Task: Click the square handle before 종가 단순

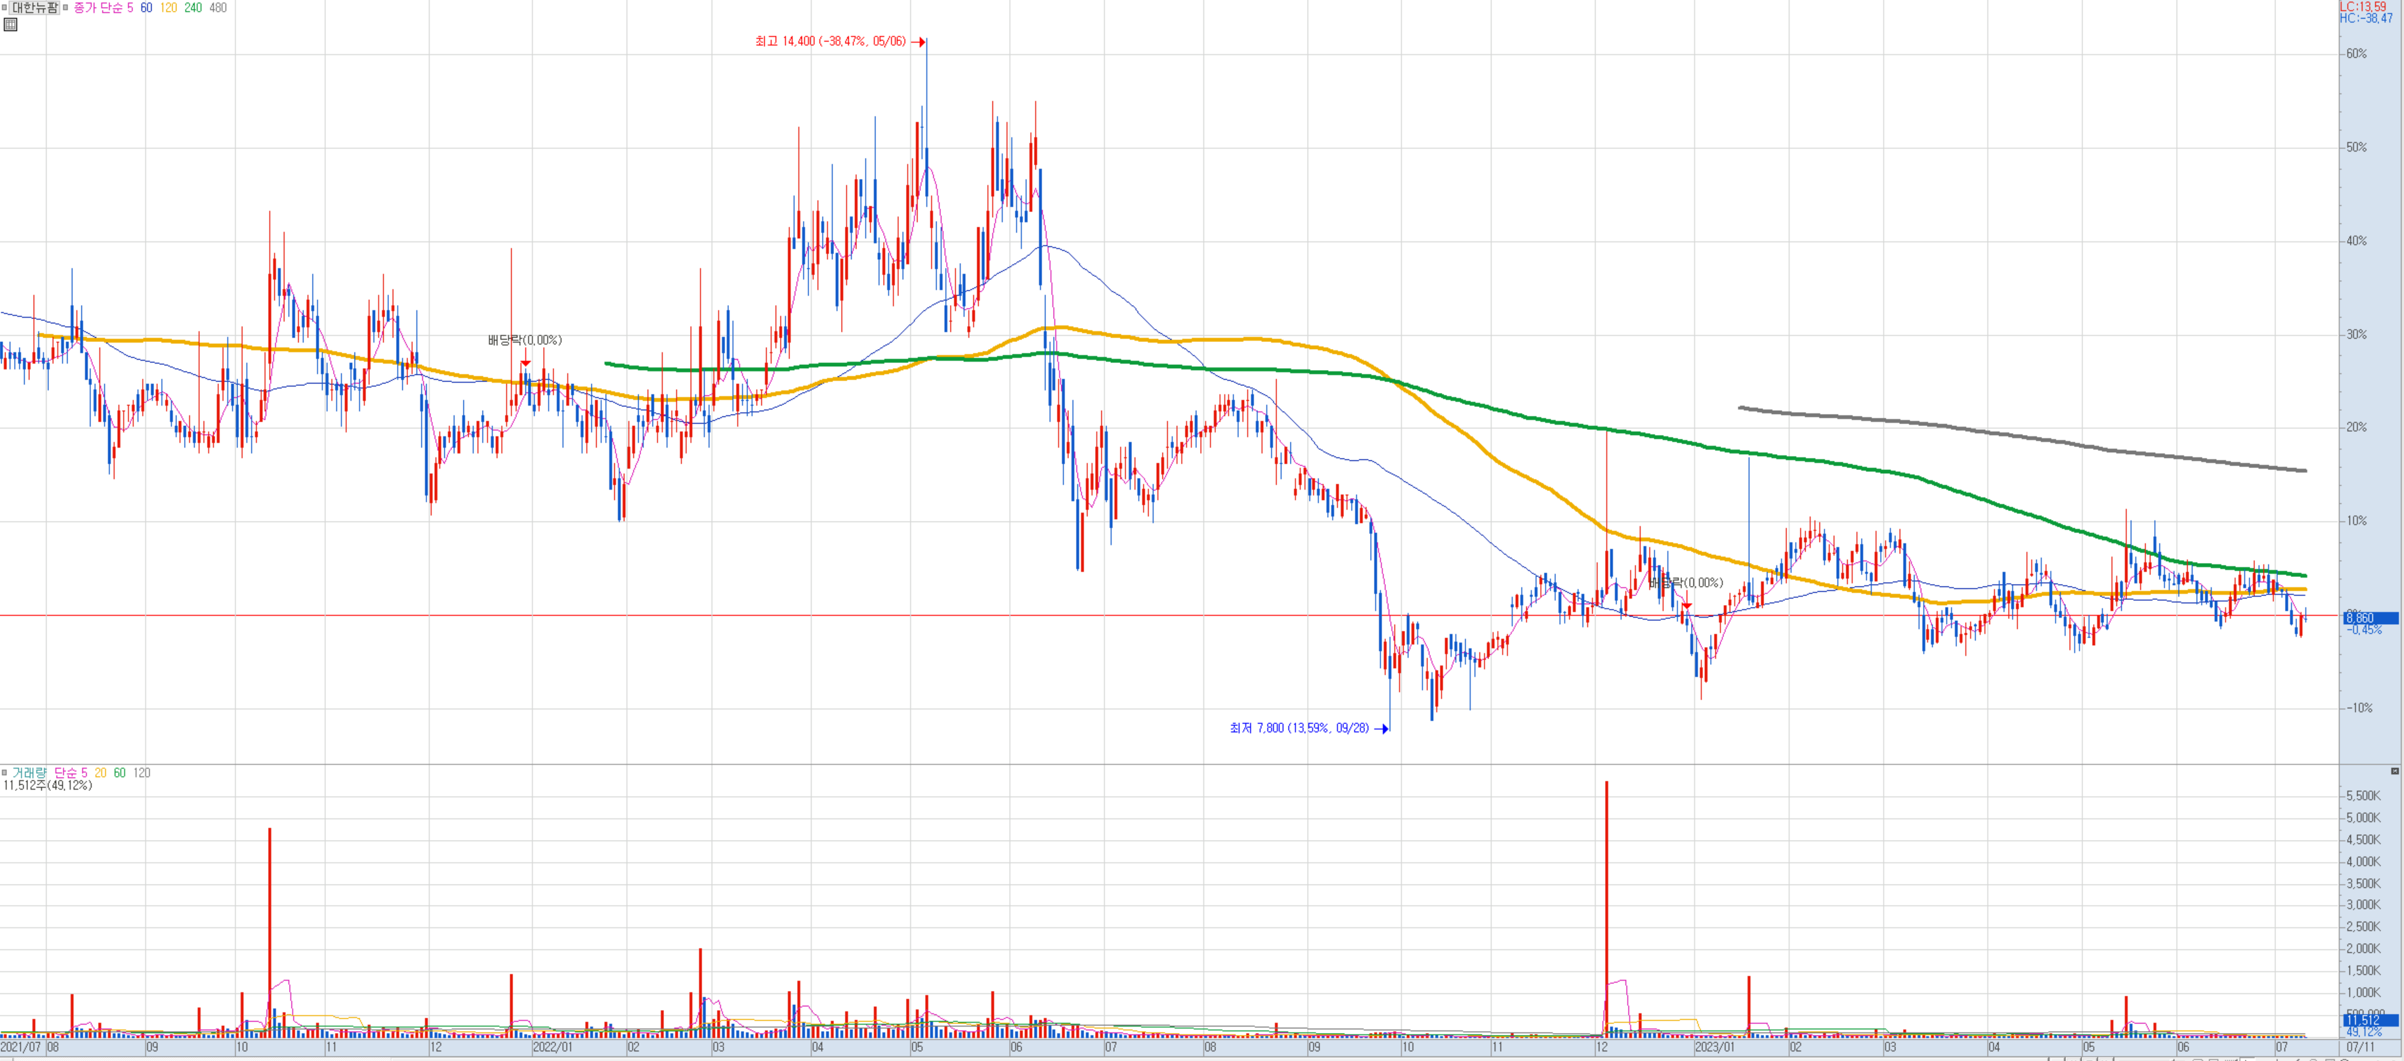Action: click(66, 8)
